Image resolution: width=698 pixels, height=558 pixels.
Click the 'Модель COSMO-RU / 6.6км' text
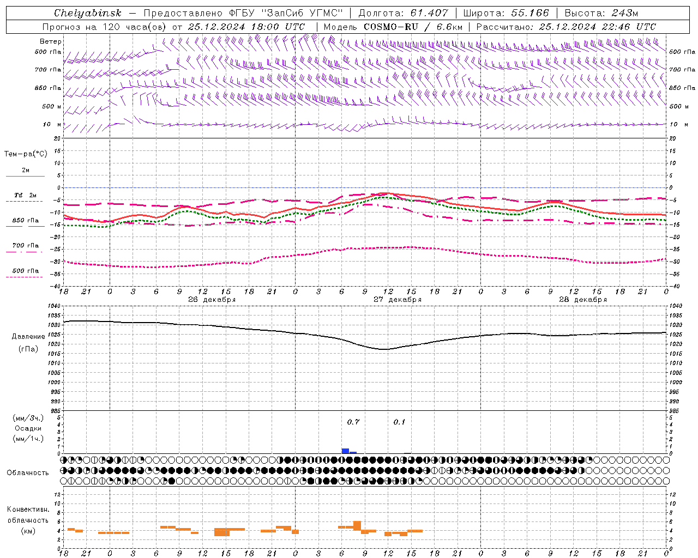393,27
